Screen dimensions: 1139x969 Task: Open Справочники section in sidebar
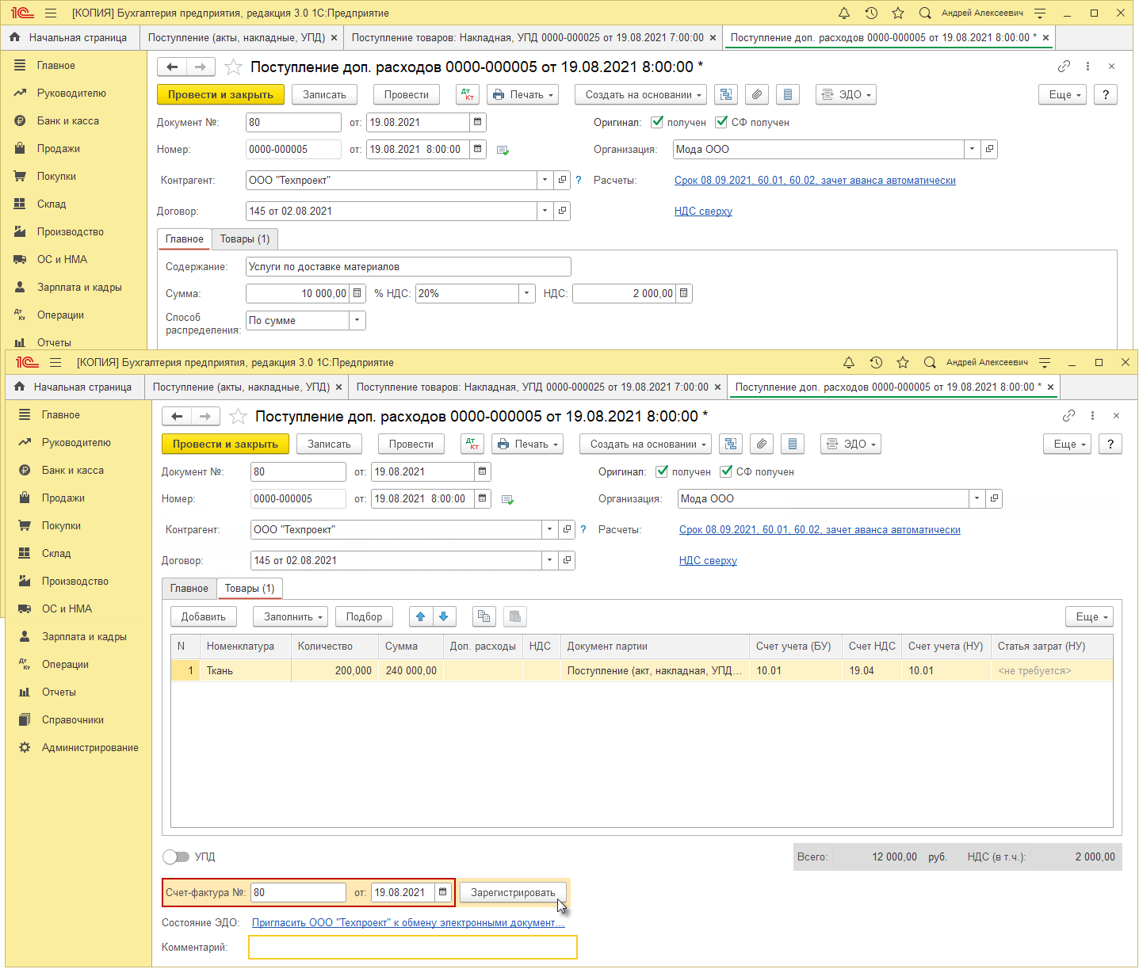[73, 719]
